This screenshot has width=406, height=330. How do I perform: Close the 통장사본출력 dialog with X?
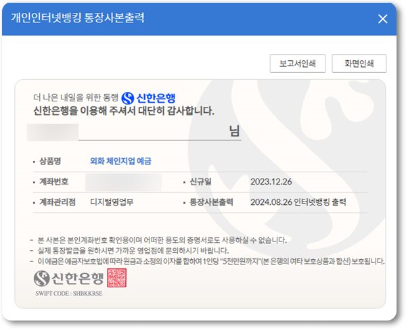(383, 19)
